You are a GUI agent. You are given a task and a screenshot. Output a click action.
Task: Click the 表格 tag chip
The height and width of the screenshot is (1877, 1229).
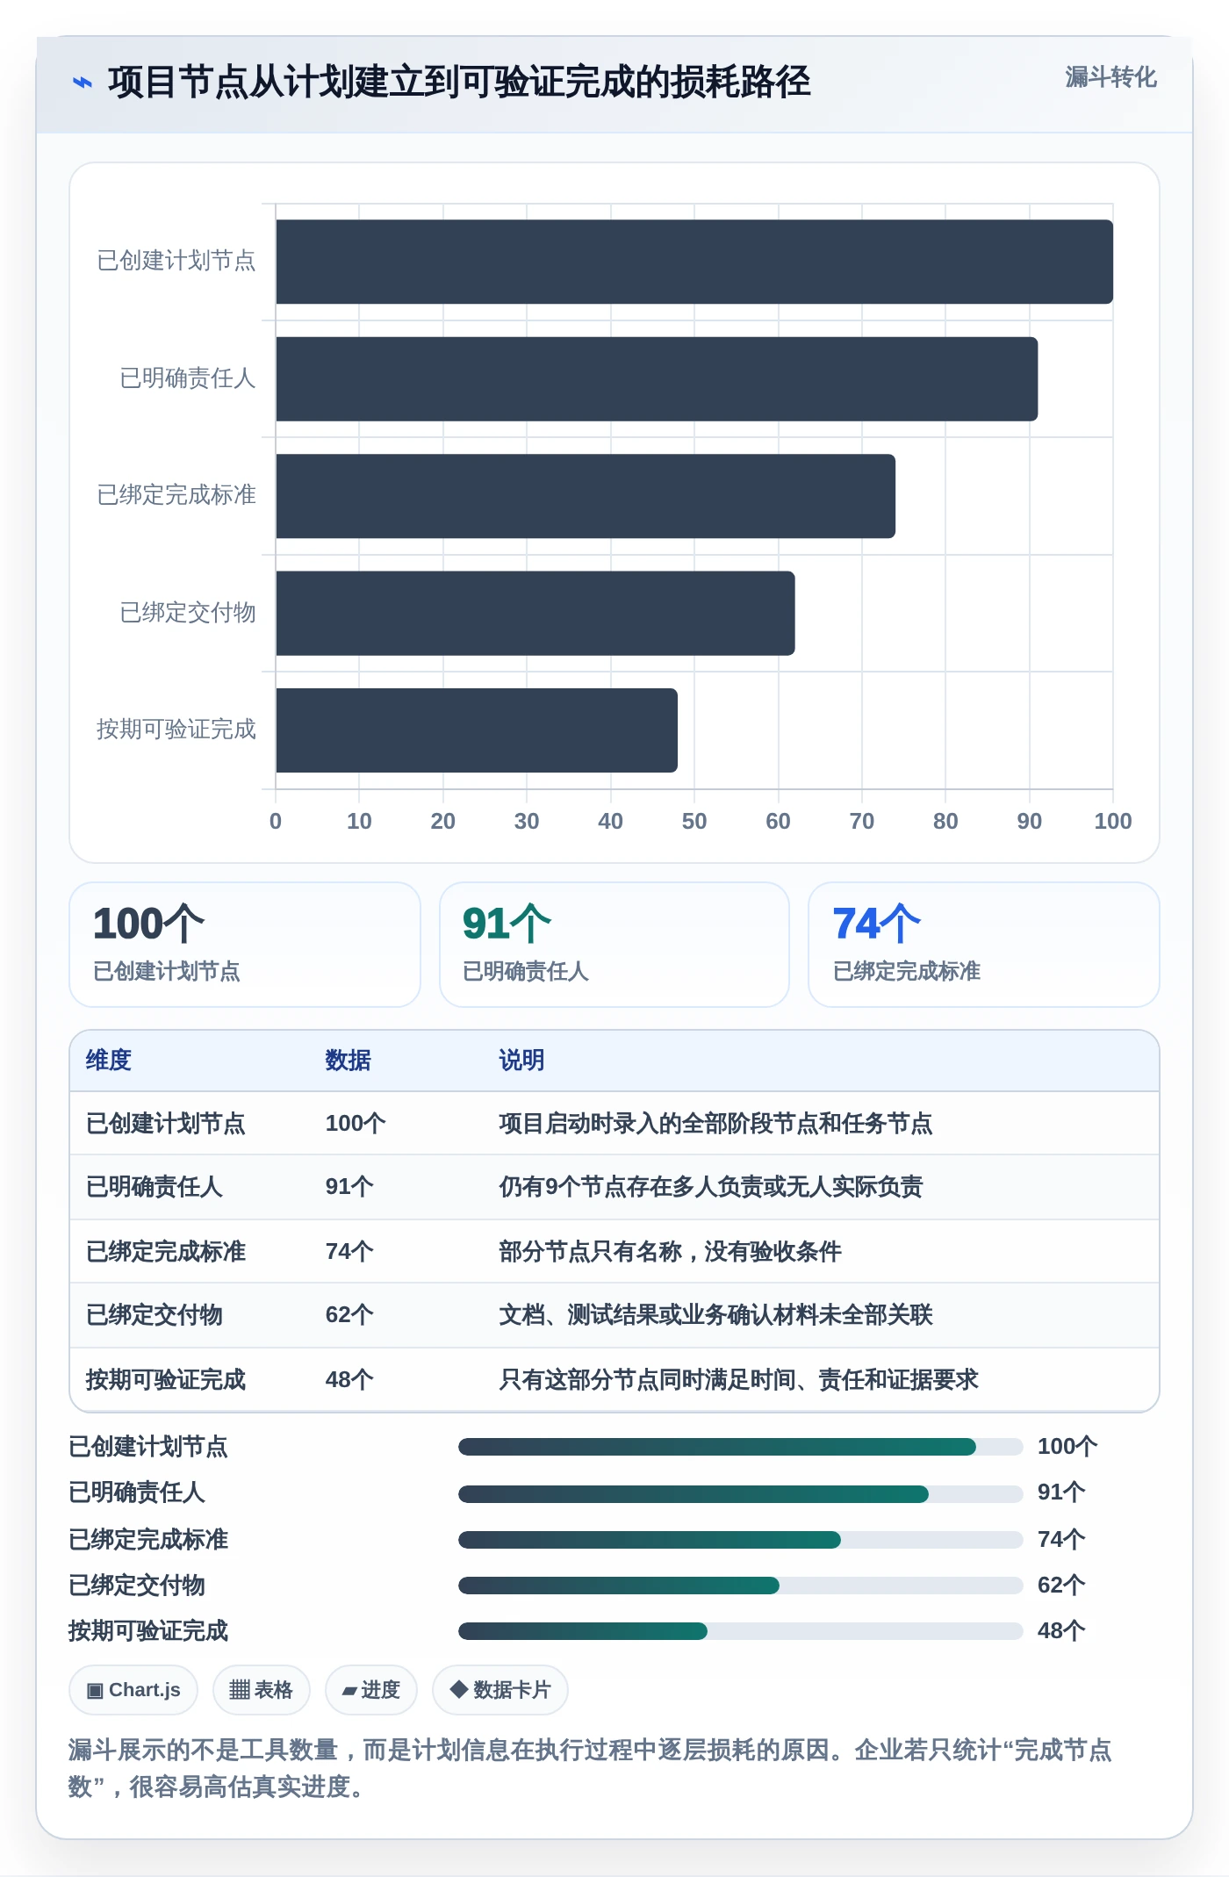tap(261, 1690)
